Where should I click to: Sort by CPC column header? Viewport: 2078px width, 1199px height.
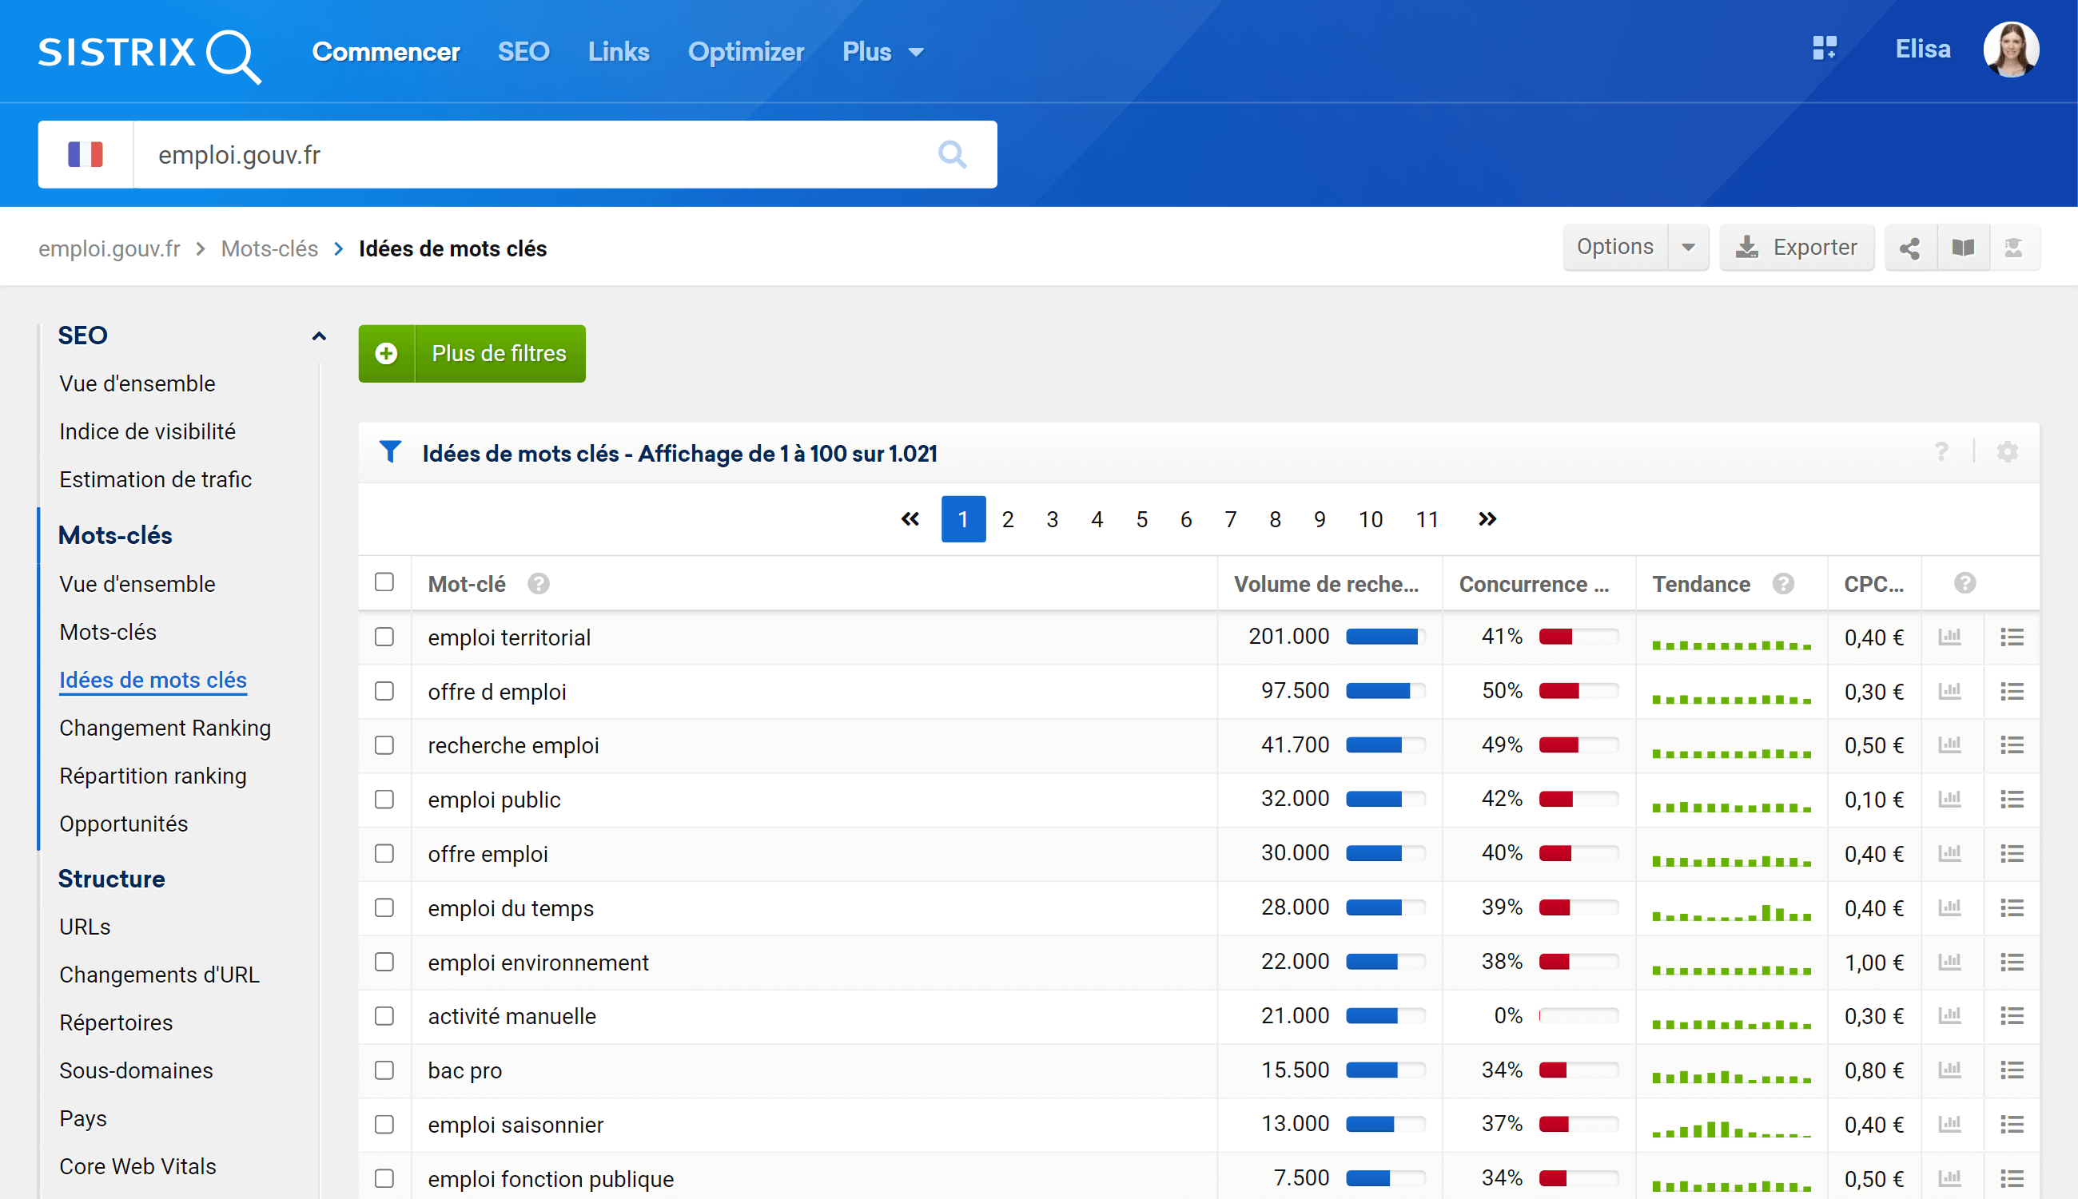tap(1873, 584)
